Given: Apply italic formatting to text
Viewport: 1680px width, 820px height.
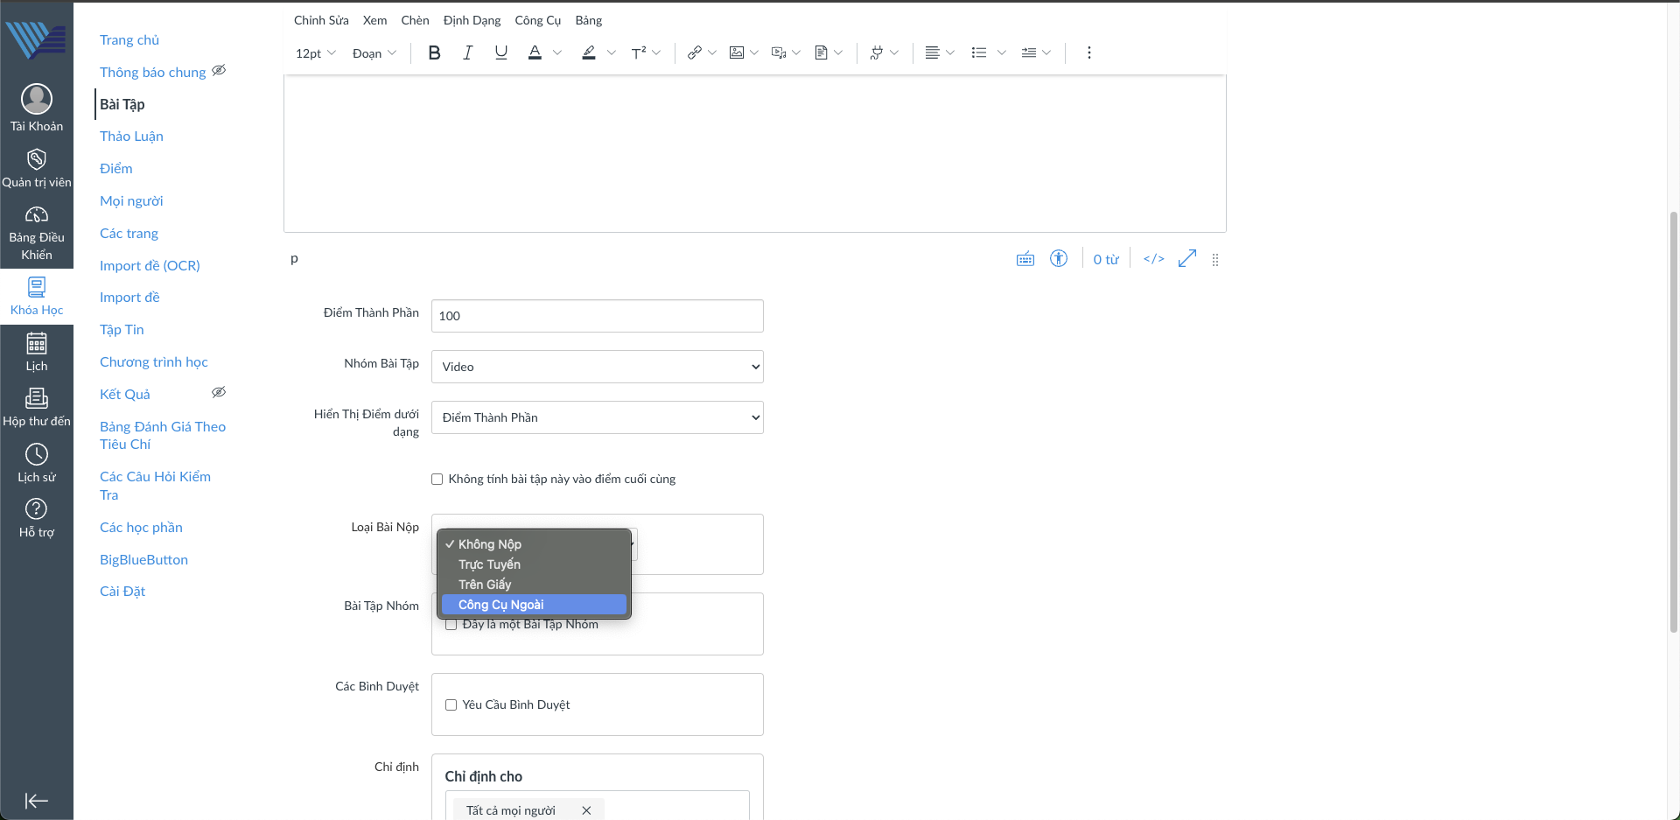Looking at the screenshot, I should click(468, 53).
